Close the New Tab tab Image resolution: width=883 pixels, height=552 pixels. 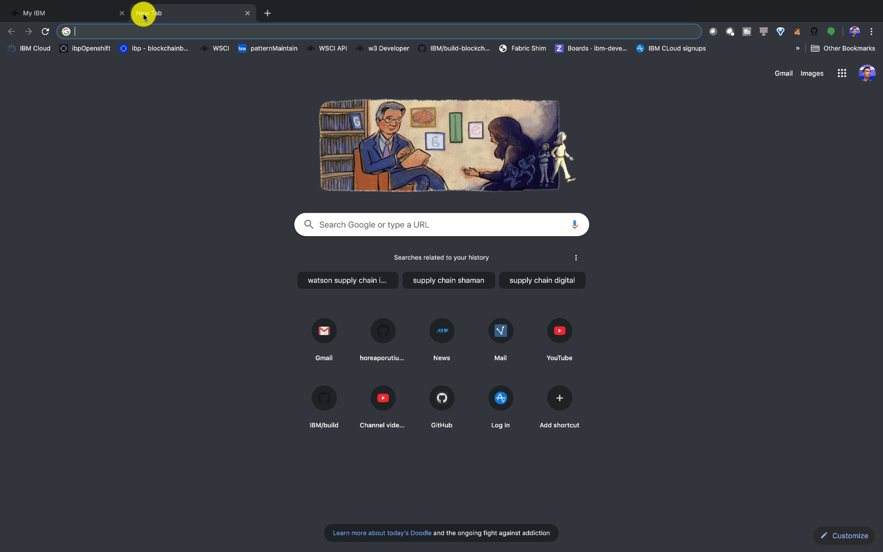[247, 13]
